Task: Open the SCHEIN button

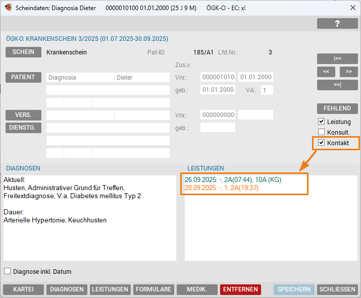Action: 23,52
